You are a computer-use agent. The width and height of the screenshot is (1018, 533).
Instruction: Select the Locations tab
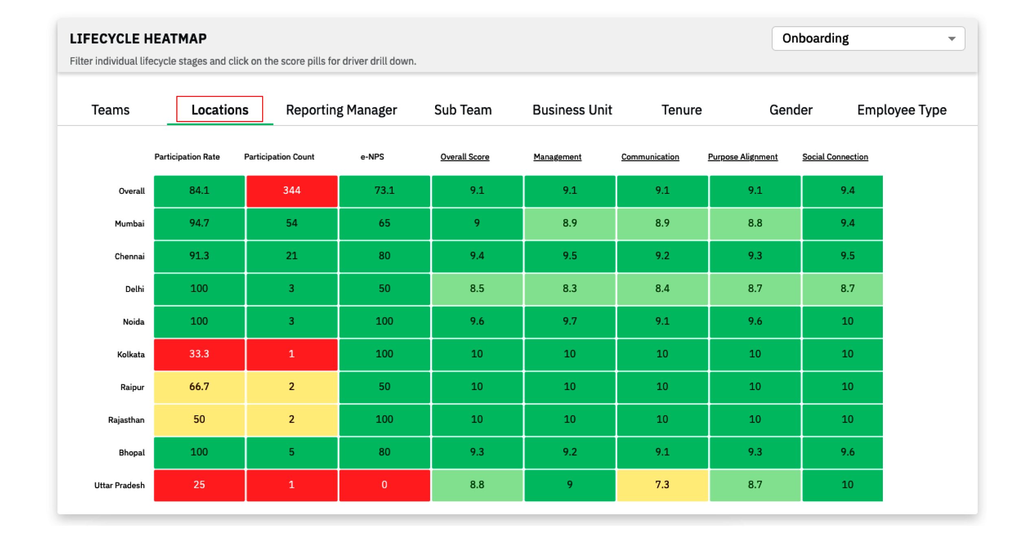(220, 110)
